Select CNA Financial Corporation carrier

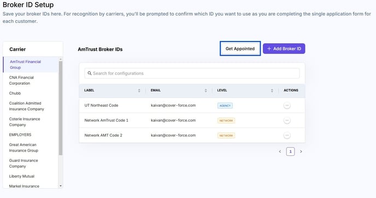31,80
